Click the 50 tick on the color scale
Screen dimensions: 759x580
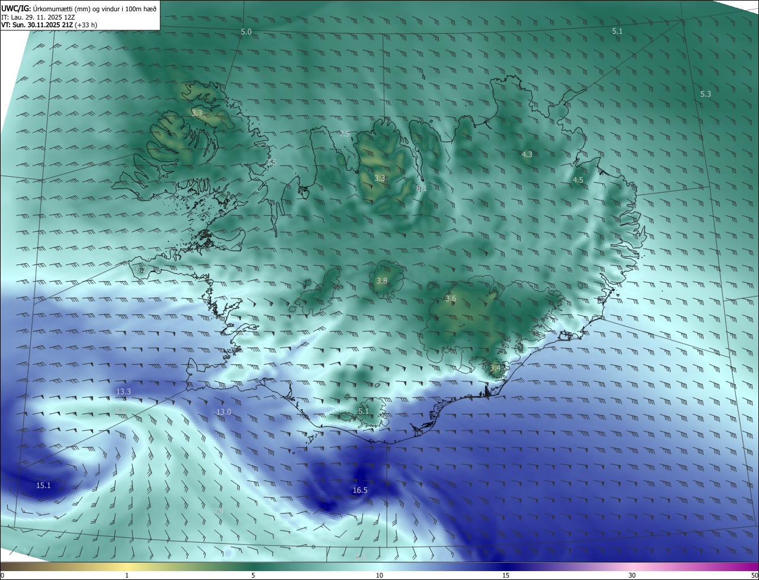(x=754, y=575)
